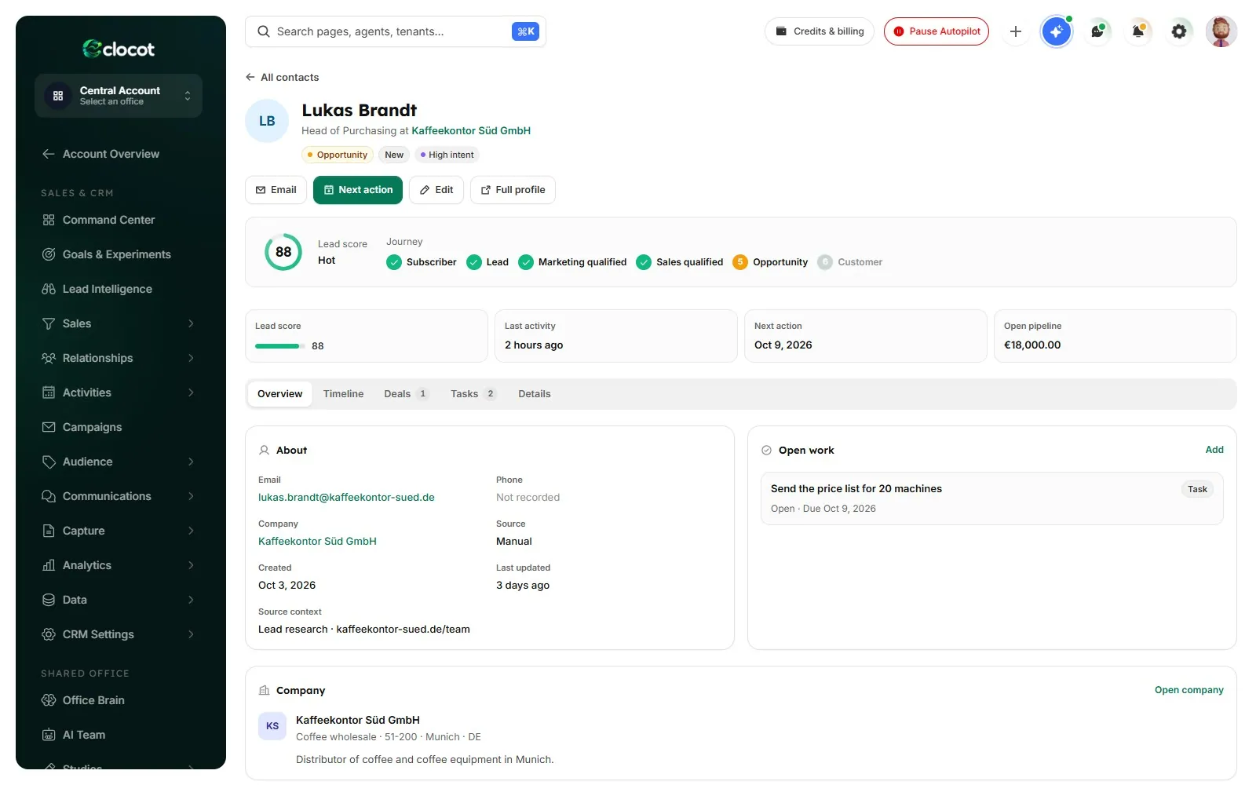Expand the Relationships menu chevron
Screen dimensions: 1256x785
pyautogui.click(x=191, y=358)
